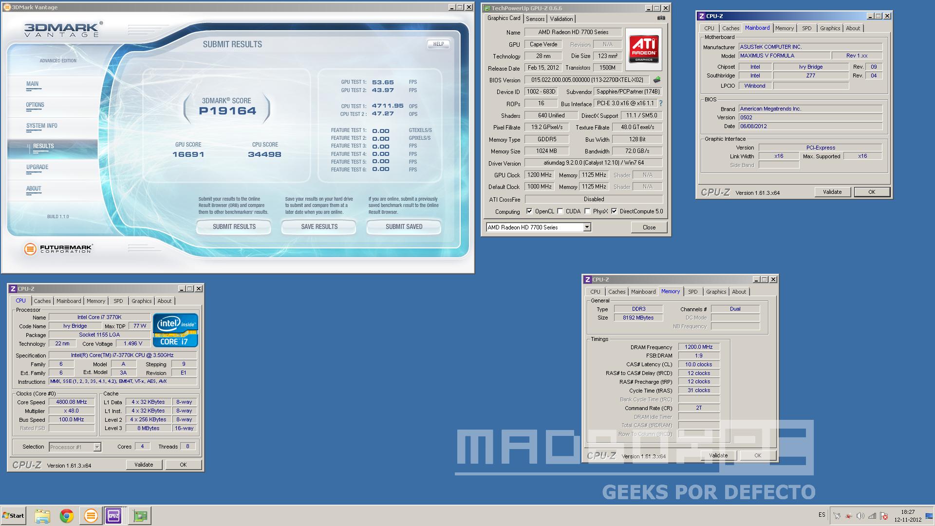Open the Options section in 3DMark
The width and height of the screenshot is (935, 526).
pyautogui.click(x=35, y=105)
